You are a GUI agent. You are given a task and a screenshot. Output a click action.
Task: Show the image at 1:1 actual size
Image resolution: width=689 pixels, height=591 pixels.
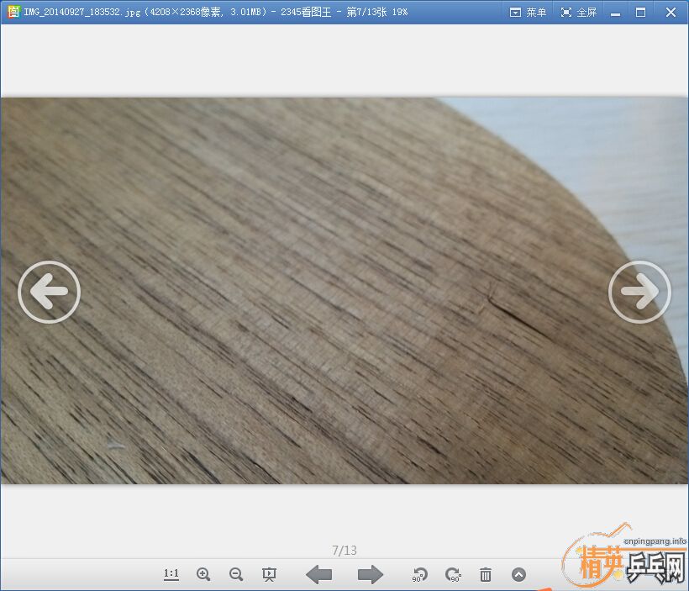[171, 574]
